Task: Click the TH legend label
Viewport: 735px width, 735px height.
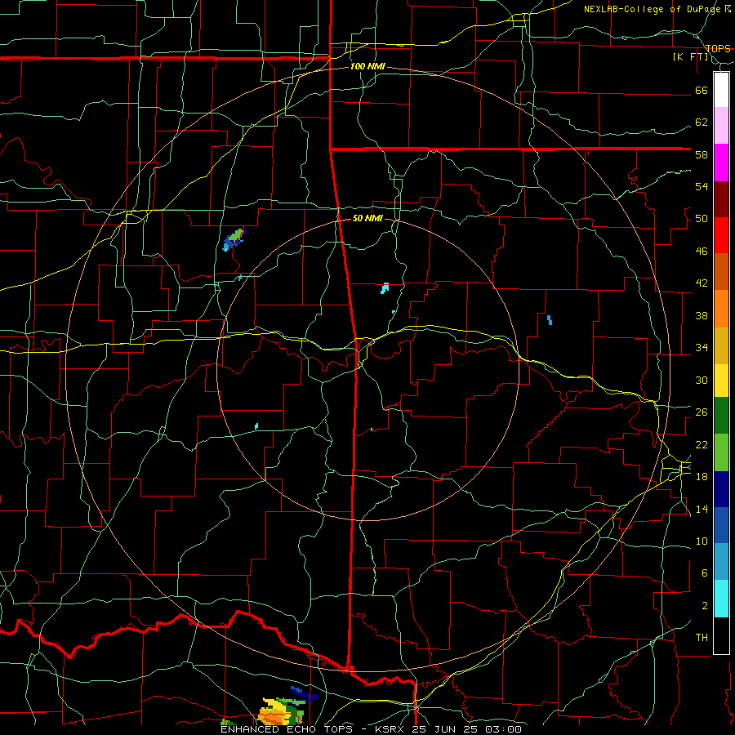Action: [702, 638]
